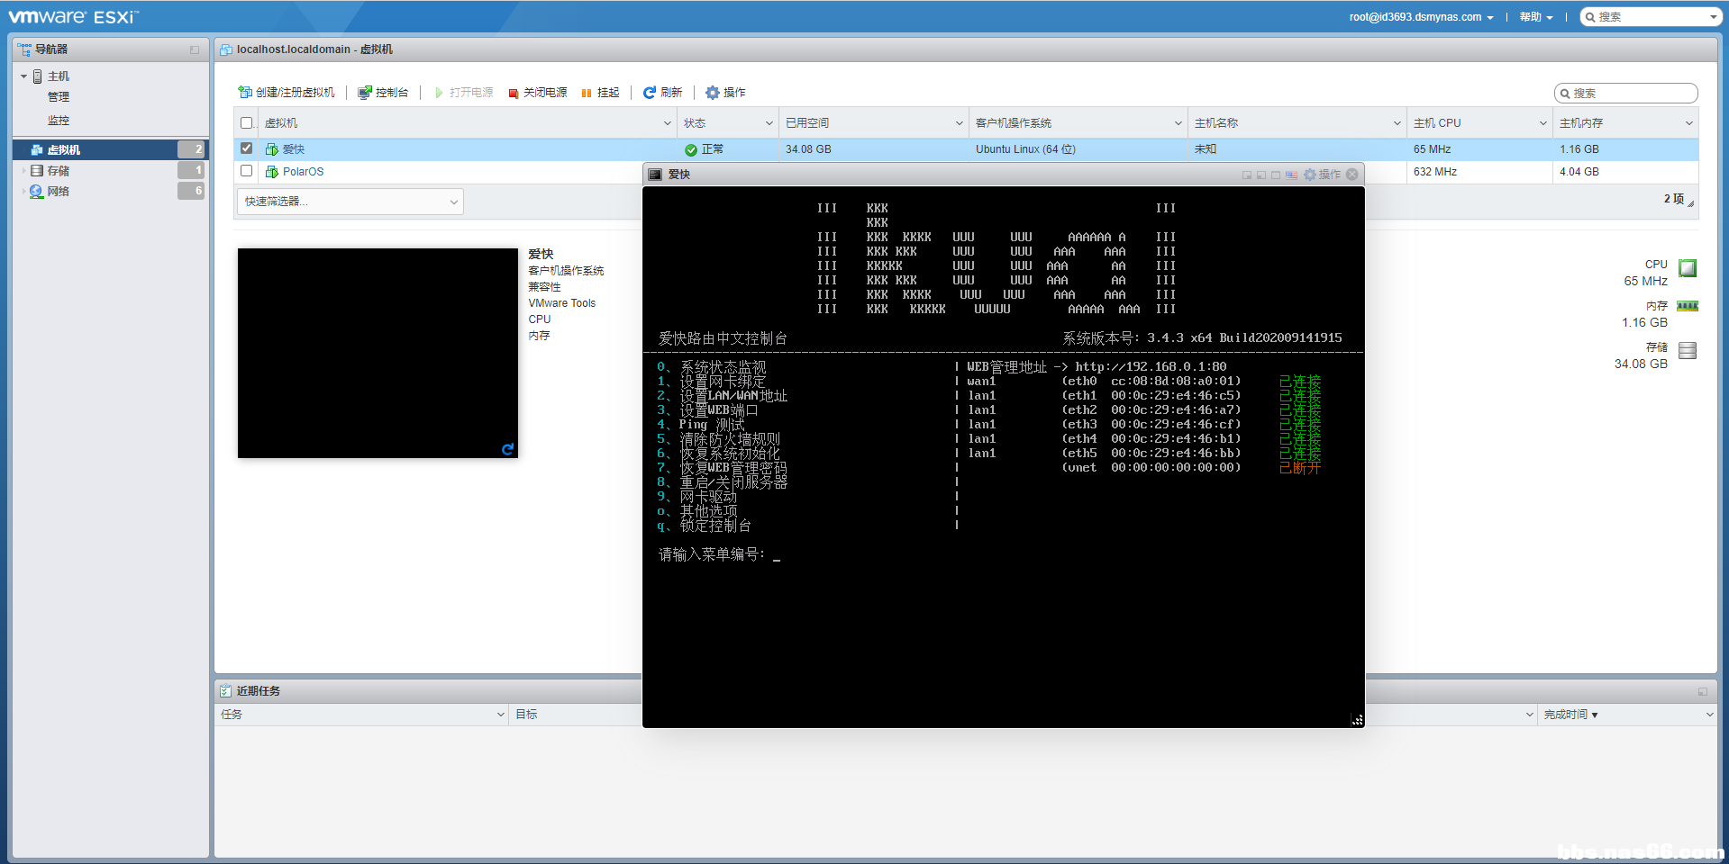The image size is (1729, 864).
Task: Click the console window resize grip
Action: point(1357,720)
